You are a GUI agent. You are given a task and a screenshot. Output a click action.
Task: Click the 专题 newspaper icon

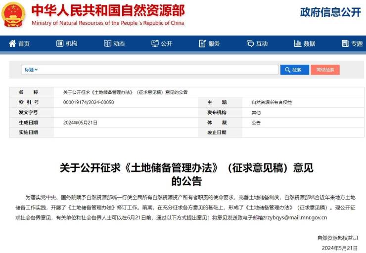[345, 43]
